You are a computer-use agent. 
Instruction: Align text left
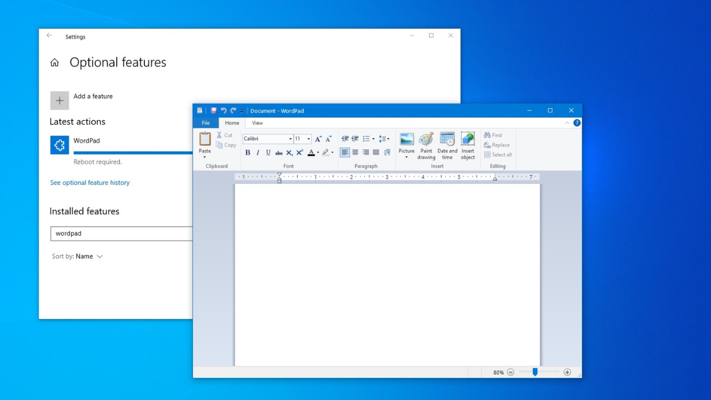pos(345,152)
